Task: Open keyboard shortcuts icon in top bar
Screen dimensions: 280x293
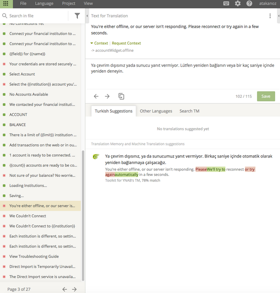Action: pos(226,4)
